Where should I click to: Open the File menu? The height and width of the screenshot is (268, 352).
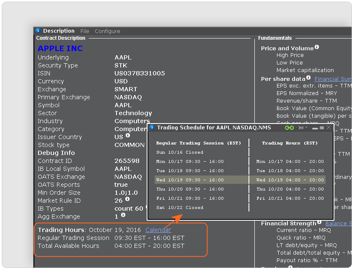tap(85, 31)
